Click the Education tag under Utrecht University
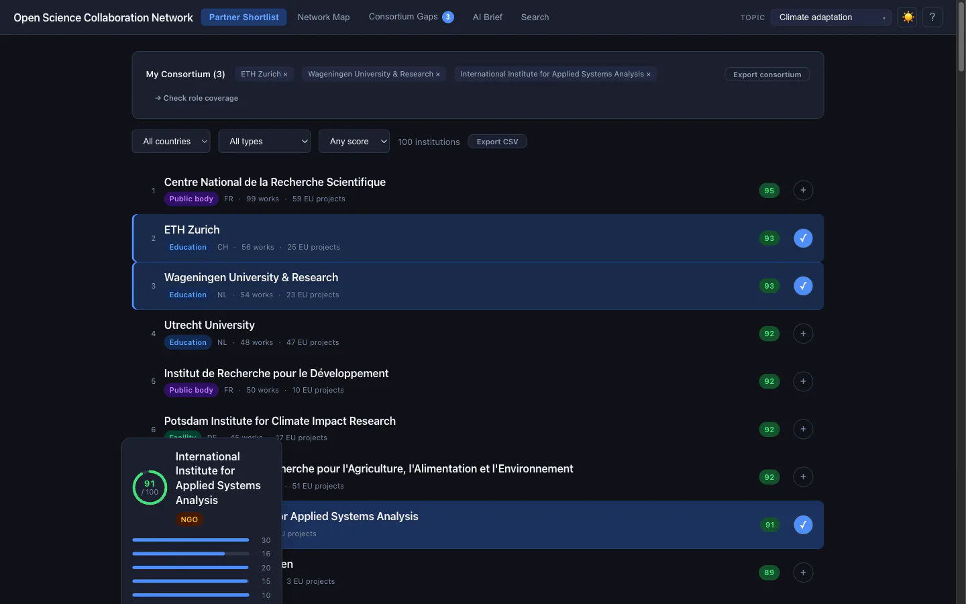Image resolution: width=966 pixels, height=604 pixels. [x=188, y=342]
